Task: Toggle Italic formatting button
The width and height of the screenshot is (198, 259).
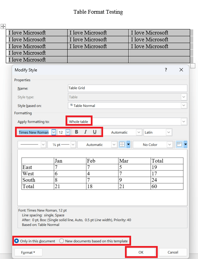Action: [85, 132]
